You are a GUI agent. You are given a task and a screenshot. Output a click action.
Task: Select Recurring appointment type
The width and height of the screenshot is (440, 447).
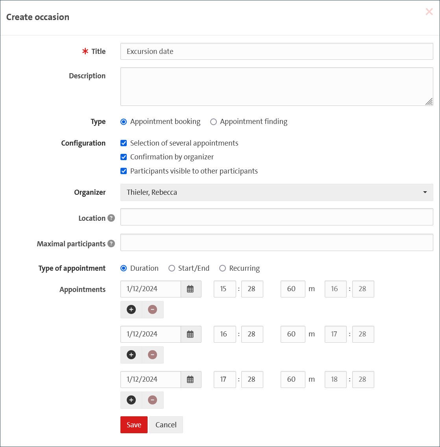[x=223, y=268]
